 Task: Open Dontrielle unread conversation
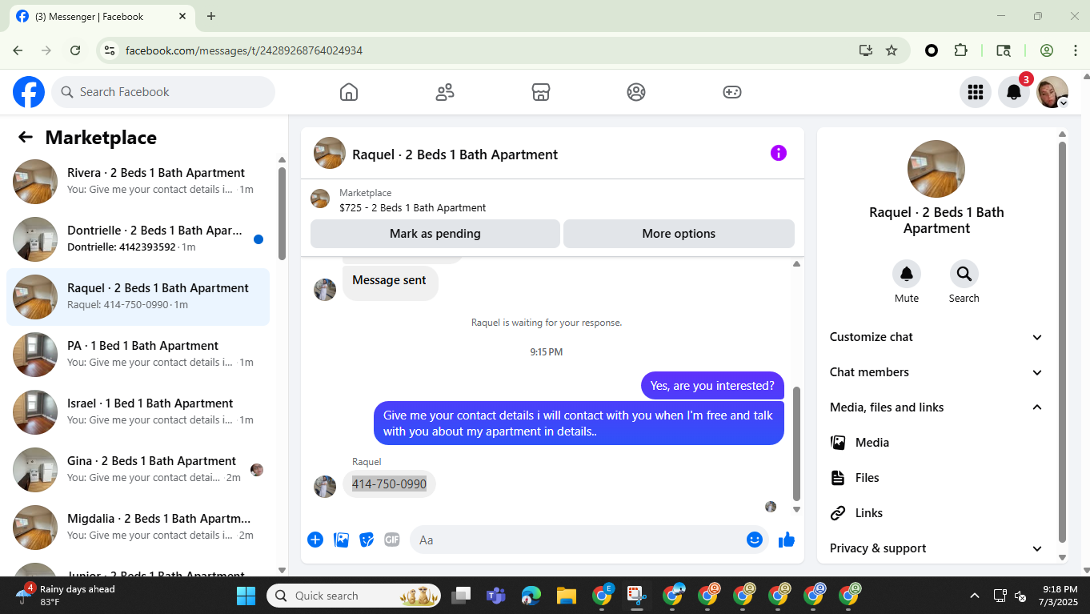point(138,239)
